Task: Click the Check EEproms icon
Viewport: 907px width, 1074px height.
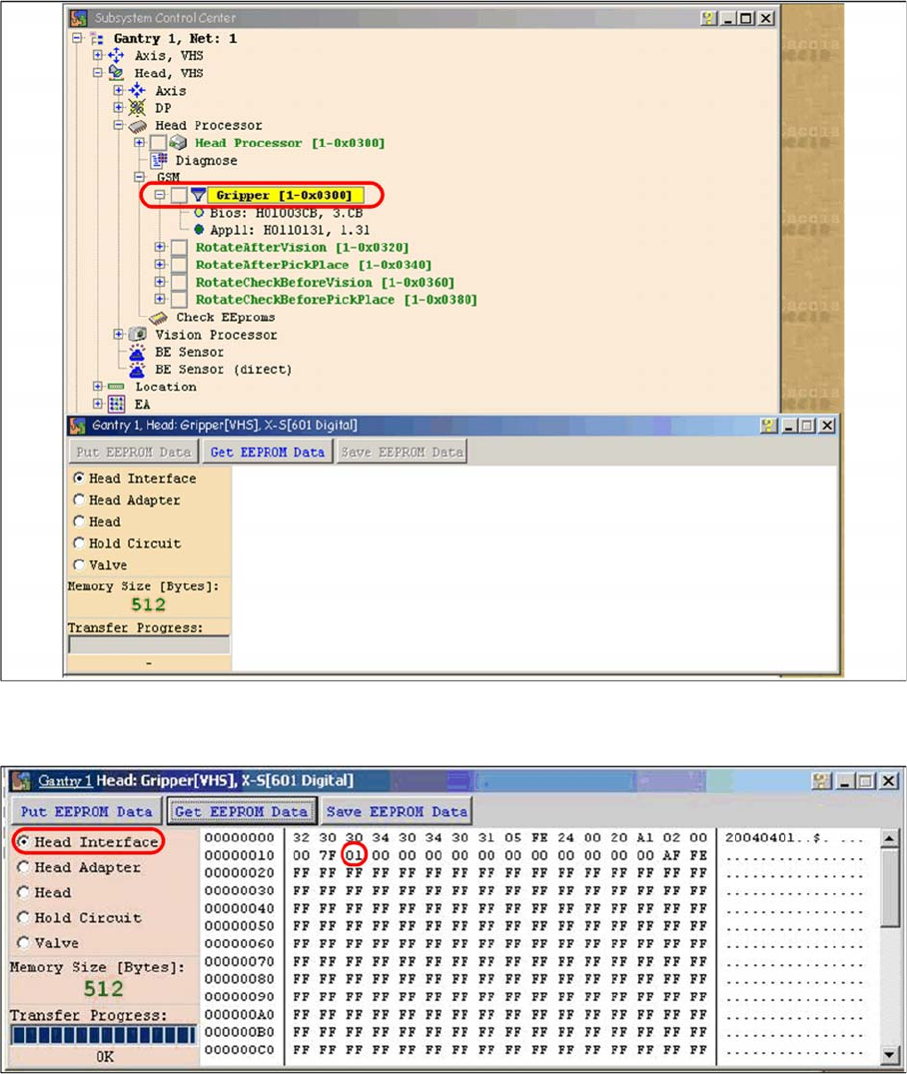Action: 159,317
